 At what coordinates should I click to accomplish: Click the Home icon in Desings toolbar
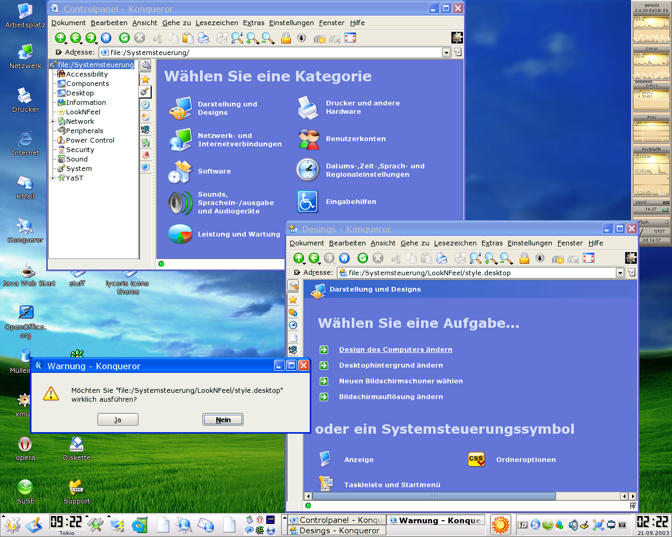click(x=344, y=258)
